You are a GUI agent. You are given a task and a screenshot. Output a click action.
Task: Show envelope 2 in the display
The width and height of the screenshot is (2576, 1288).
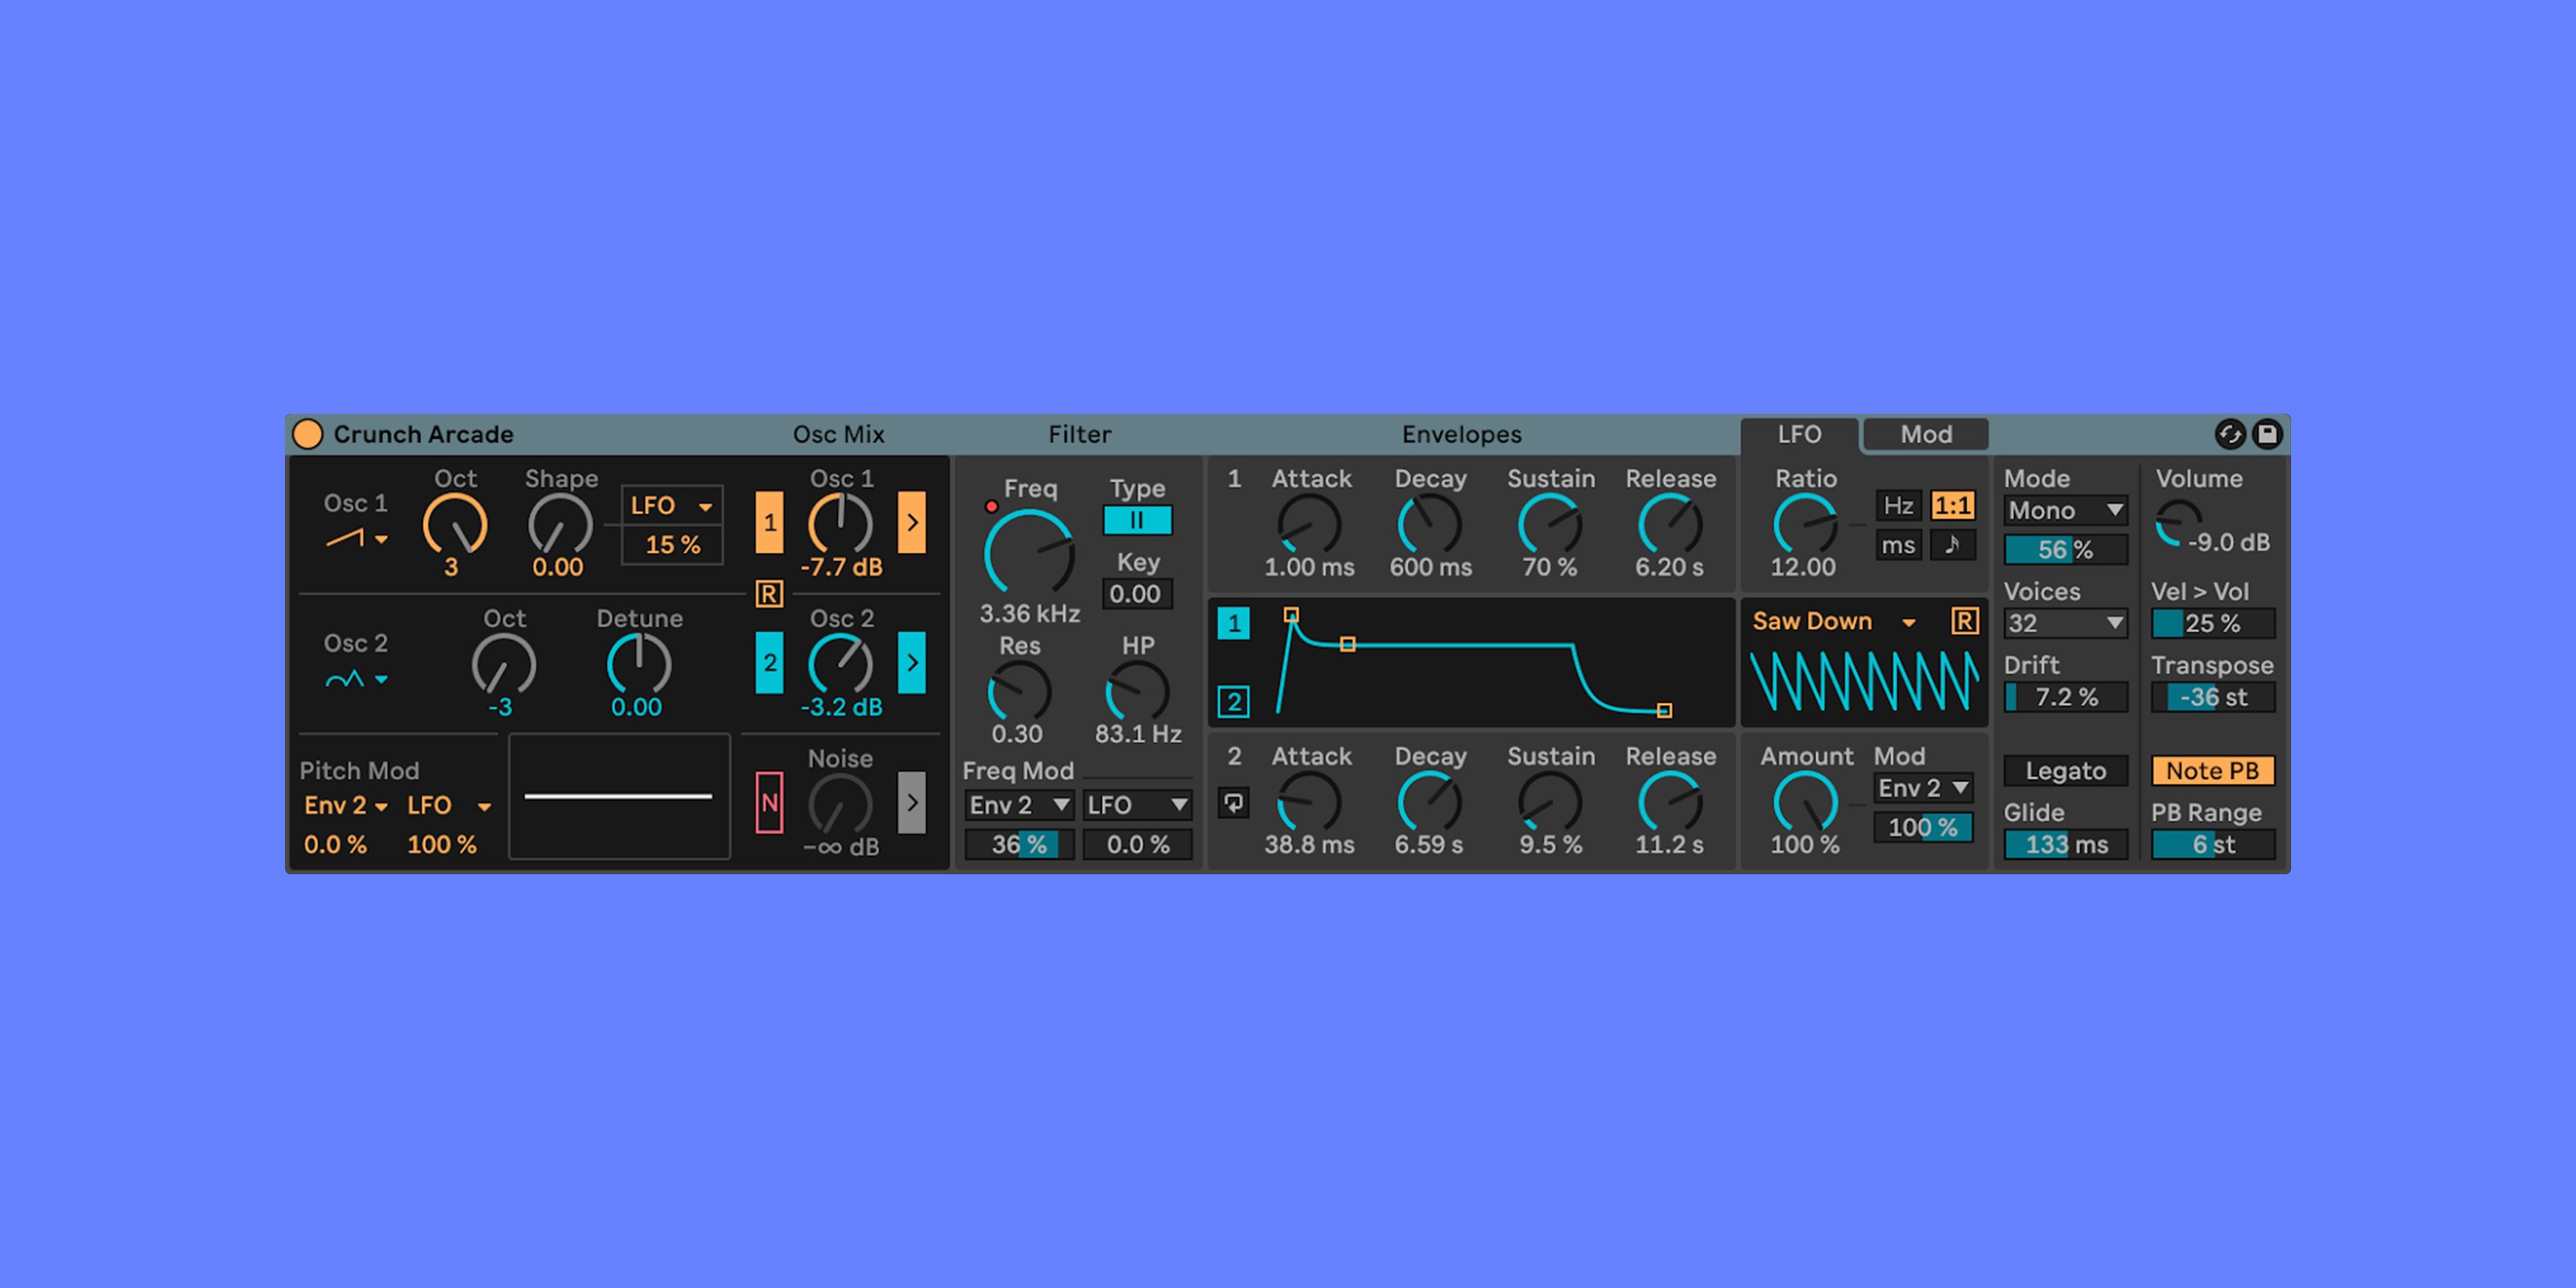1234,702
